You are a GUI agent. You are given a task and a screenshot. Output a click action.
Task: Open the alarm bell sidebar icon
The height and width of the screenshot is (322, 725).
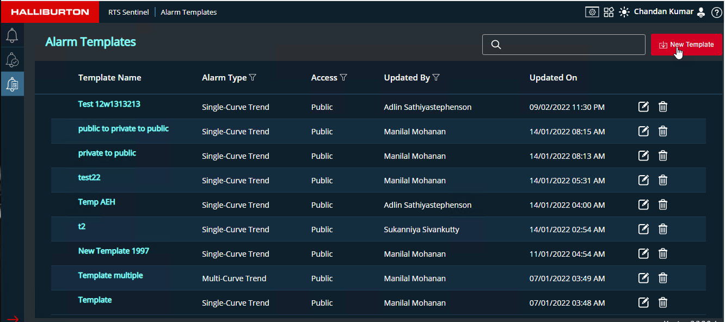pyautogui.click(x=12, y=36)
